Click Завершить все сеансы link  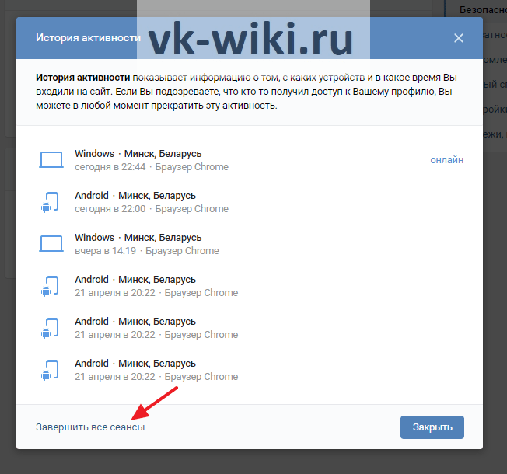tap(90, 427)
